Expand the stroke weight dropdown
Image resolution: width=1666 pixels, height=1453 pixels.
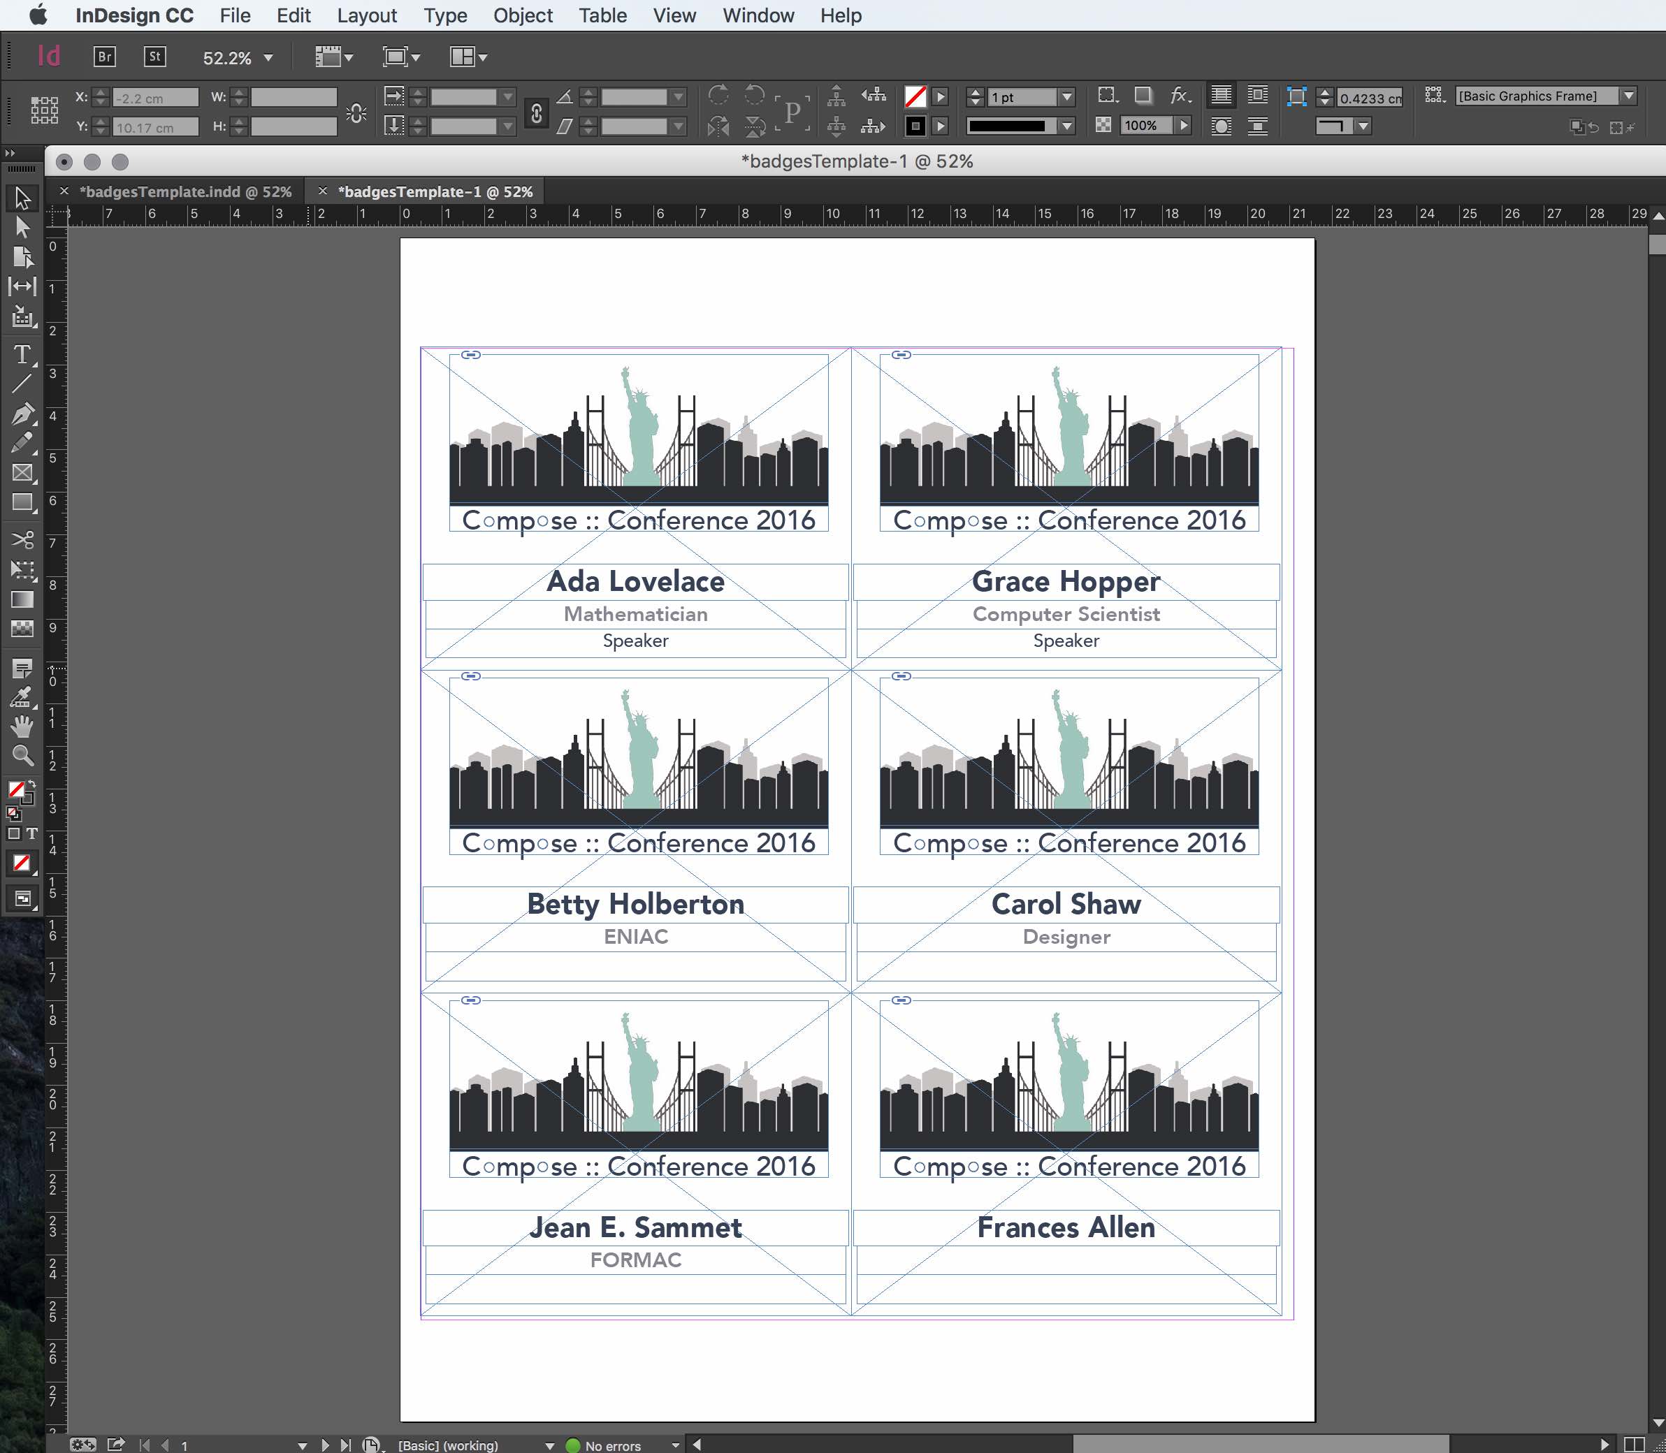(1065, 95)
